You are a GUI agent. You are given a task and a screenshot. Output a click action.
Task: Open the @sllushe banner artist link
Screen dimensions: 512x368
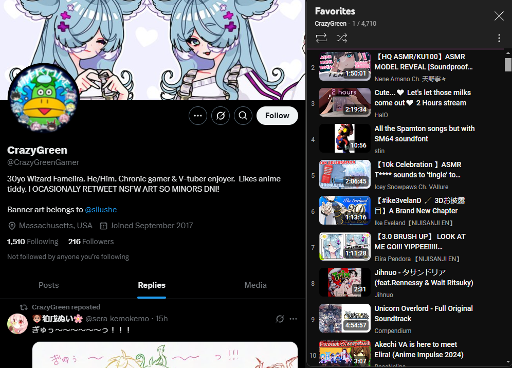(101, 210)
